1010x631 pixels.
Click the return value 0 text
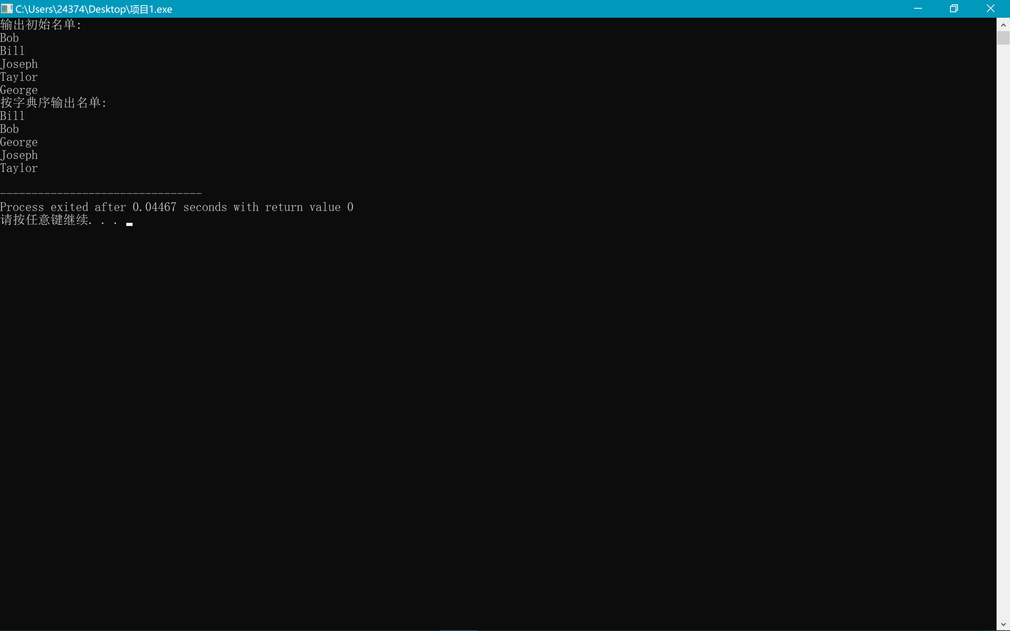point(309,207)
